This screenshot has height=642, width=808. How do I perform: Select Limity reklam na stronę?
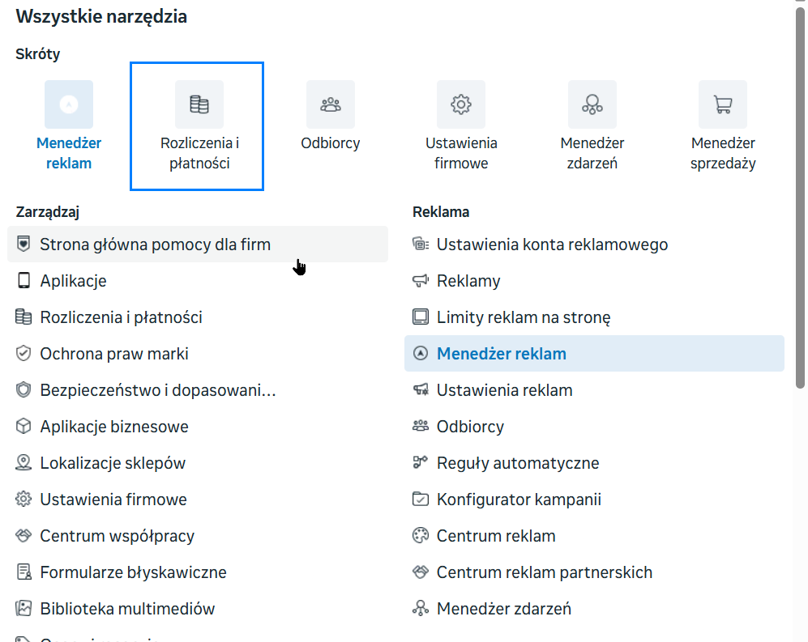tap(523, 317)
